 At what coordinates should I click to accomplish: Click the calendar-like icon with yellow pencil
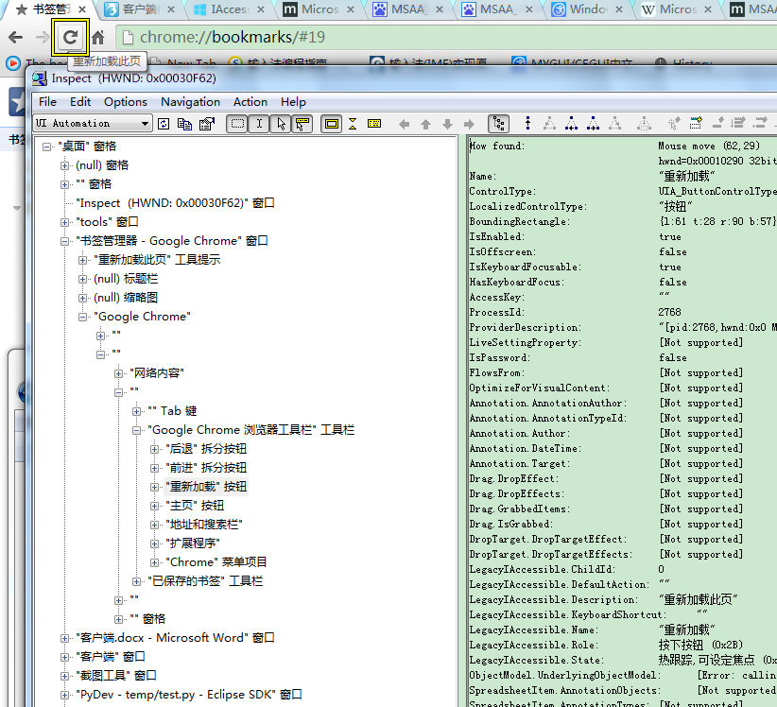click(696, 122)
